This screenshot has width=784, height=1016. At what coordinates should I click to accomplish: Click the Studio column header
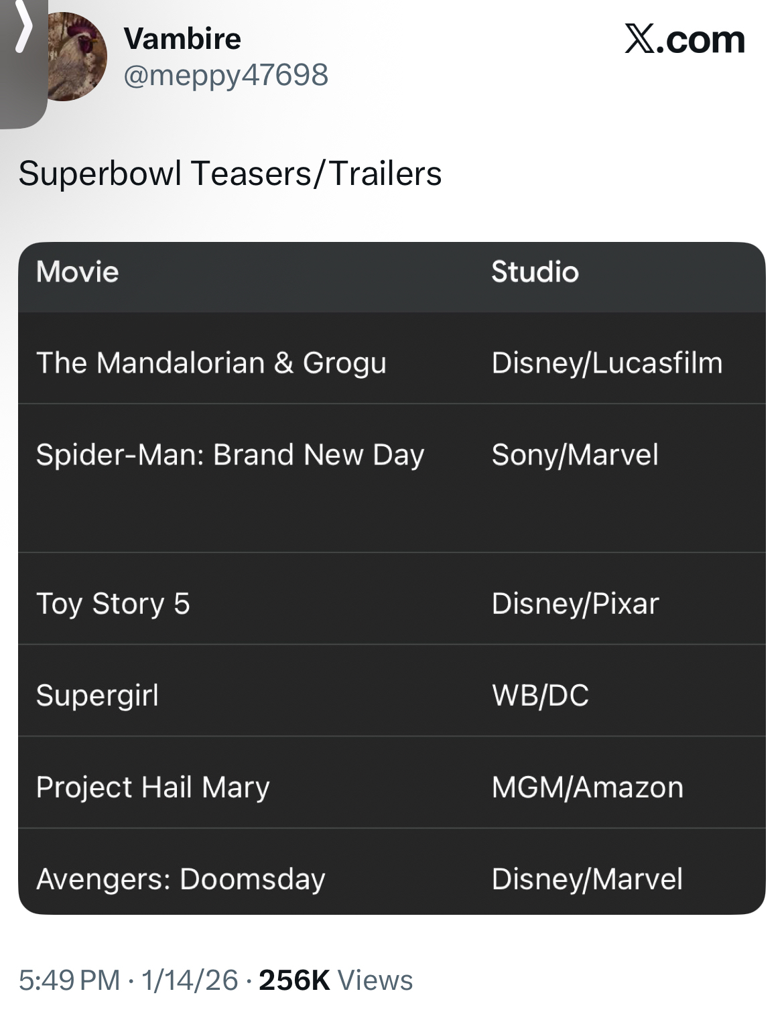pyautogui.click(x=535, y=272)
